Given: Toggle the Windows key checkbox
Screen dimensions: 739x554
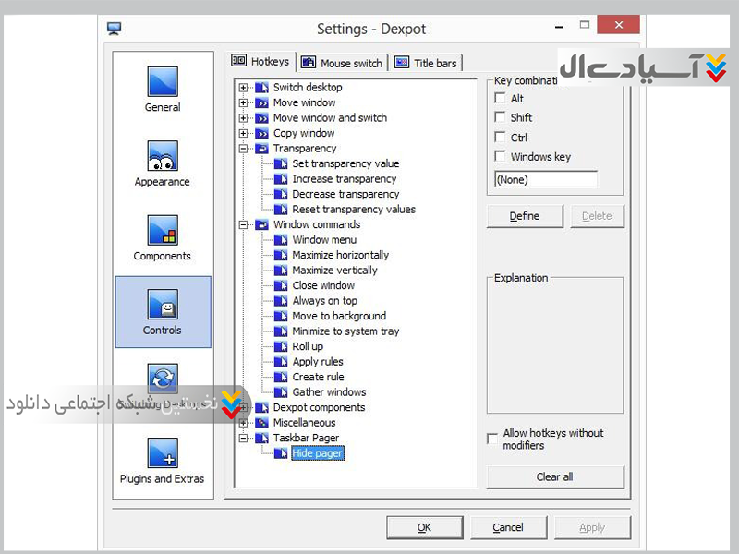Looking at the screenshot, I should (501, 157).
